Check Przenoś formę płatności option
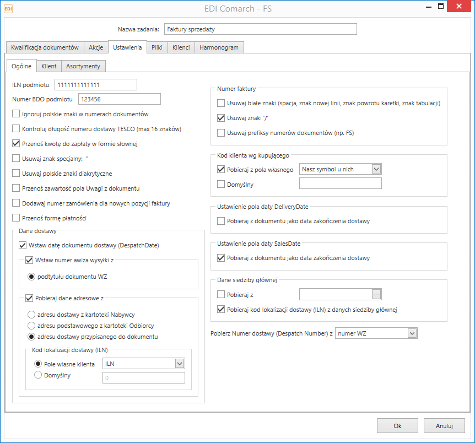This screenshot has width=475, height=443. 16,218
